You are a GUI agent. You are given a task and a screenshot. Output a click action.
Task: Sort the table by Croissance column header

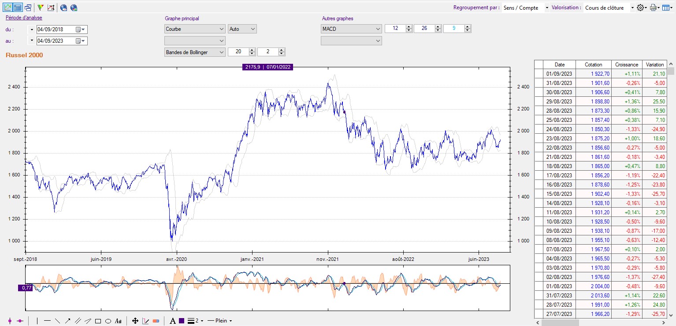pos(627,64)
